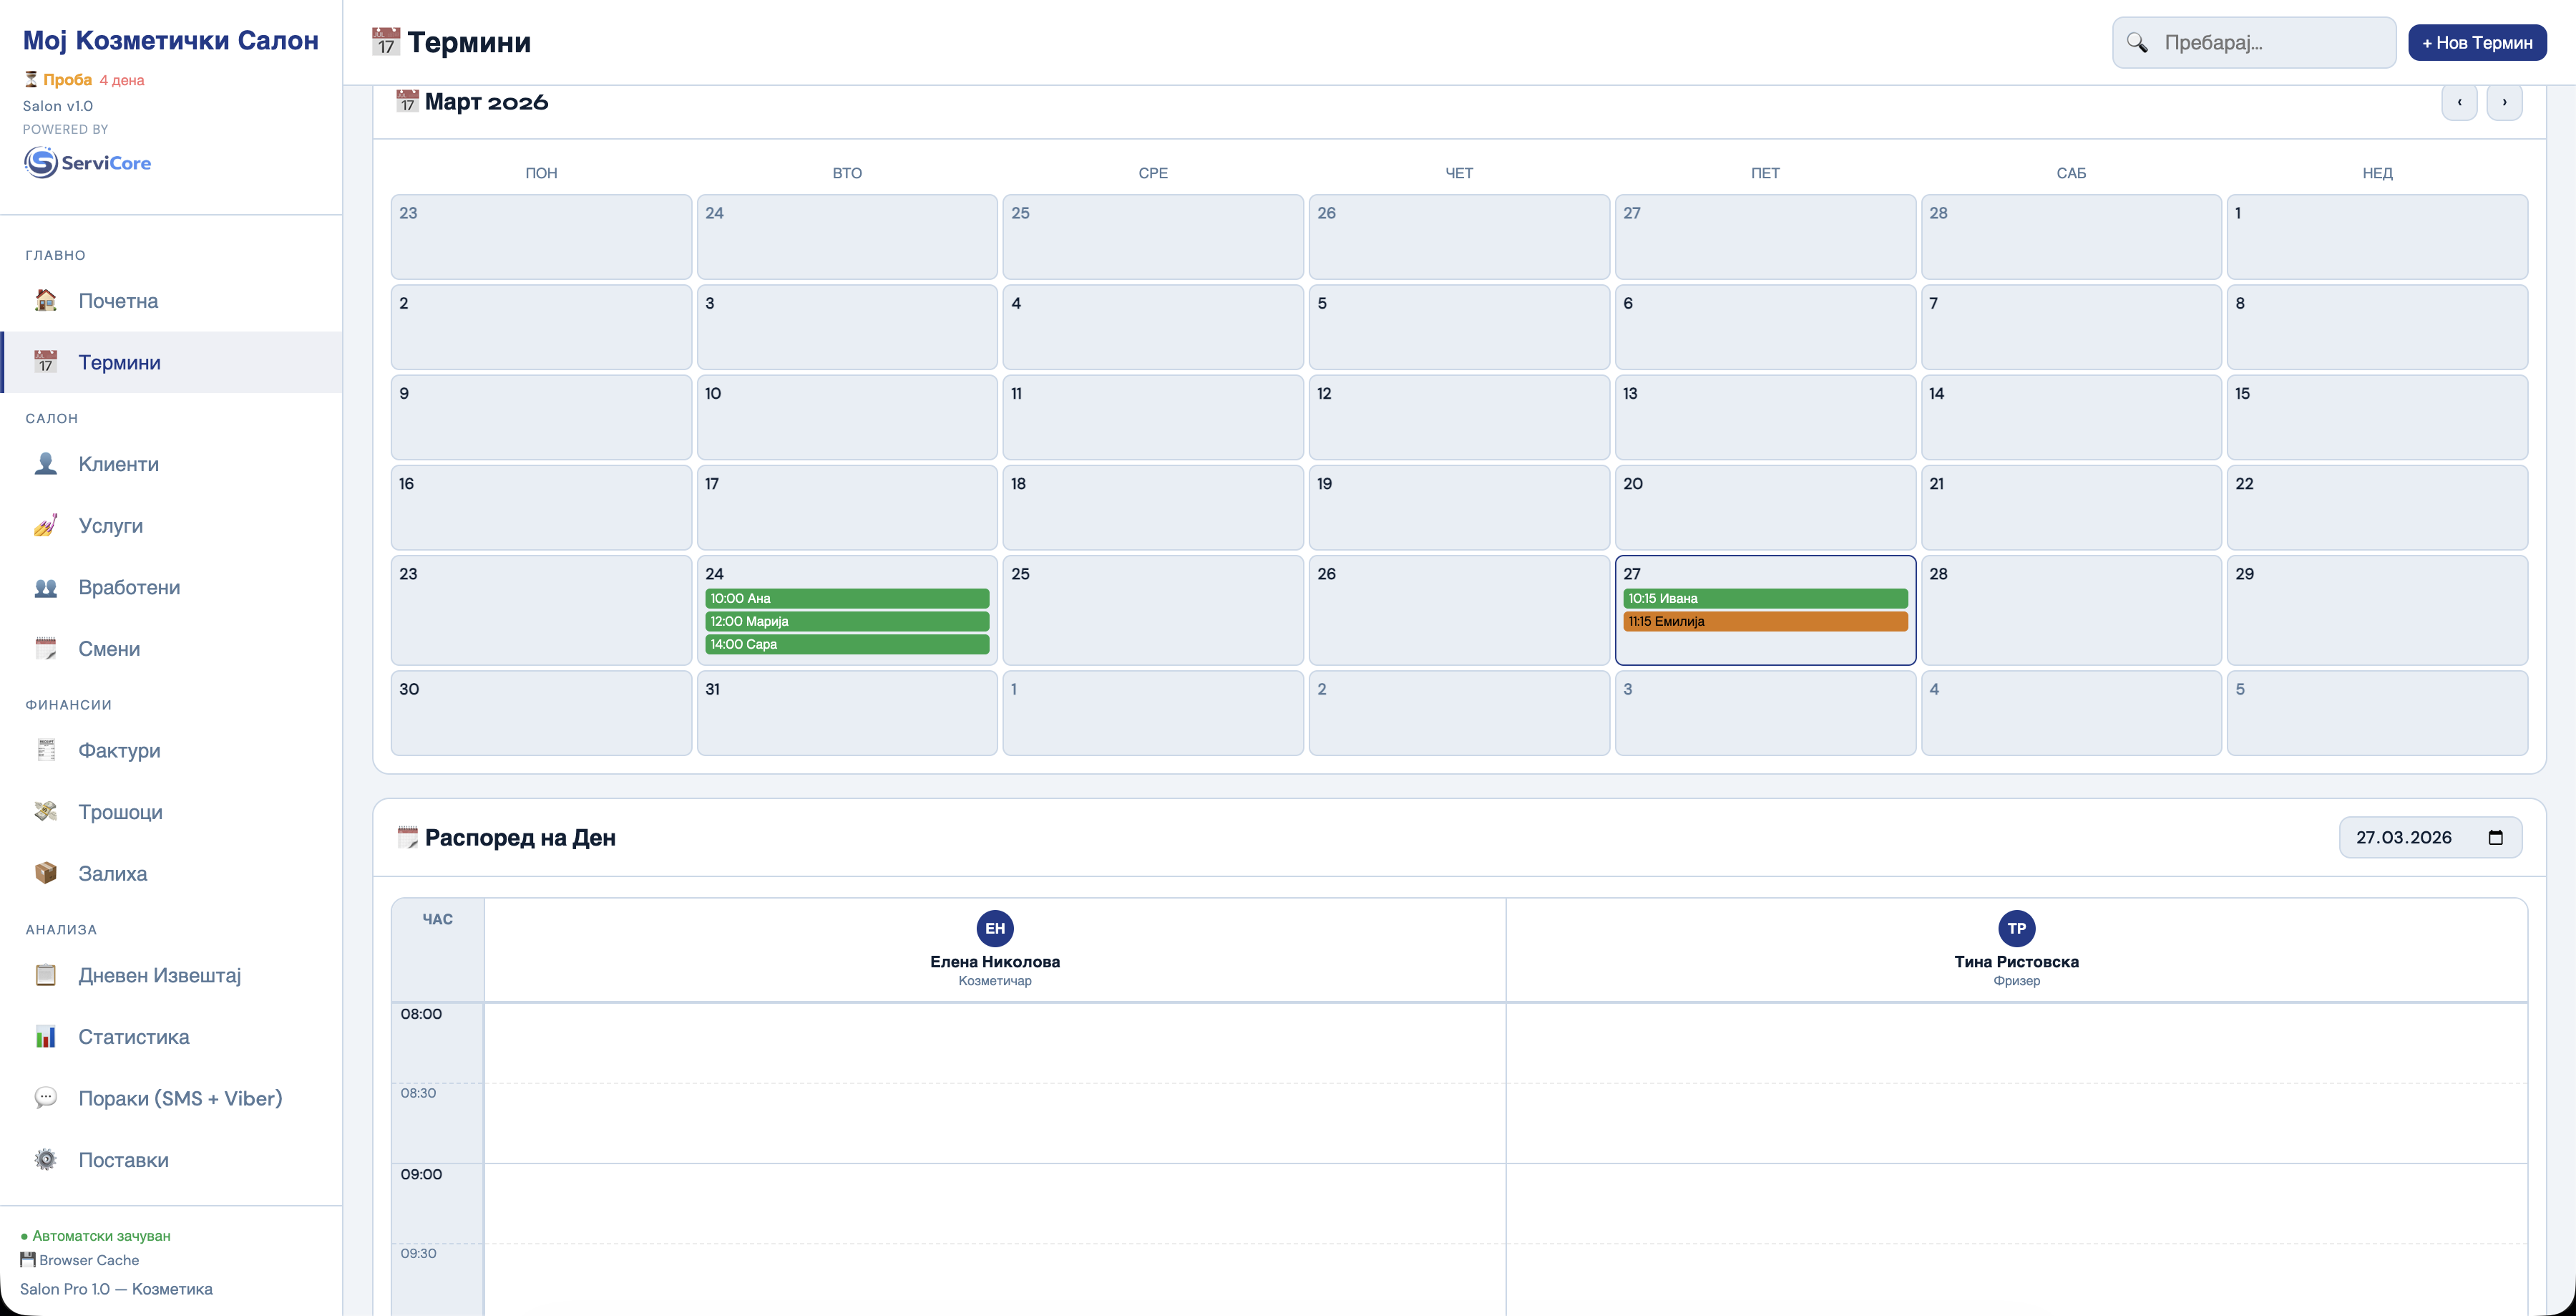Open the orange 11:15 Емилија appointment

click(1765, 621)
